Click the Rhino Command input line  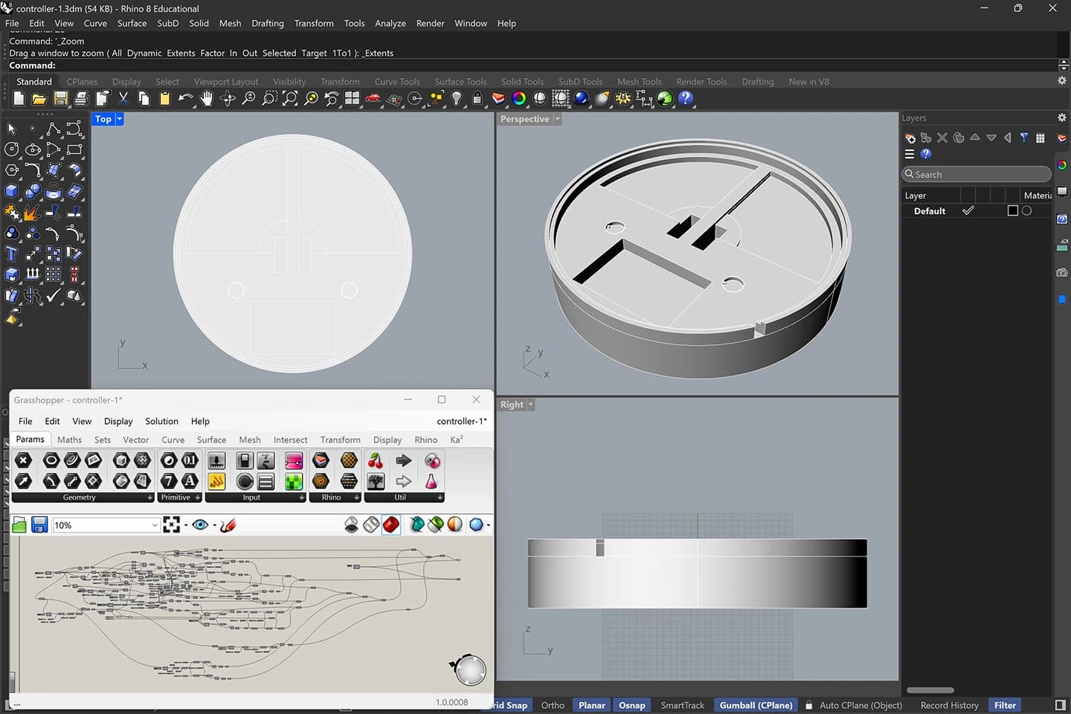click(x=532, y=65)
